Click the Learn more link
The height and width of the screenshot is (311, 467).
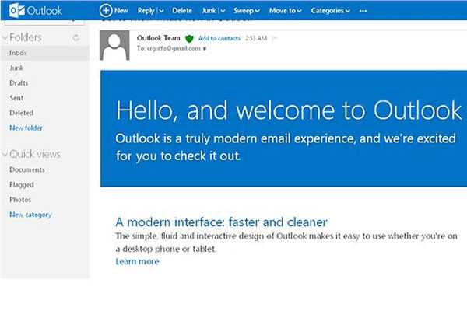[137, 261]
